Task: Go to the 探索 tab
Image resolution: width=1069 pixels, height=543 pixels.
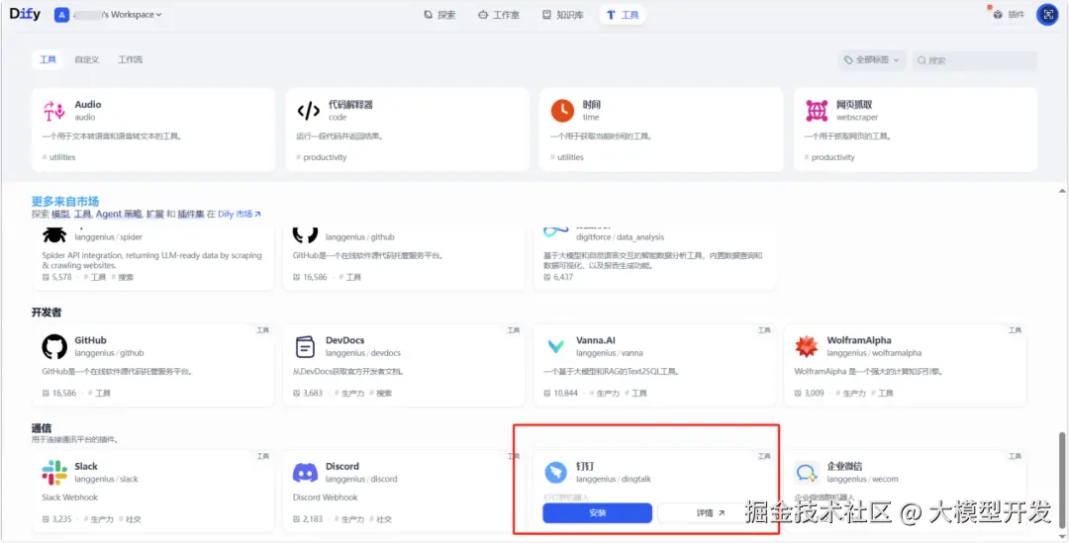Action: pyautogui.click(x=439, y=14)
